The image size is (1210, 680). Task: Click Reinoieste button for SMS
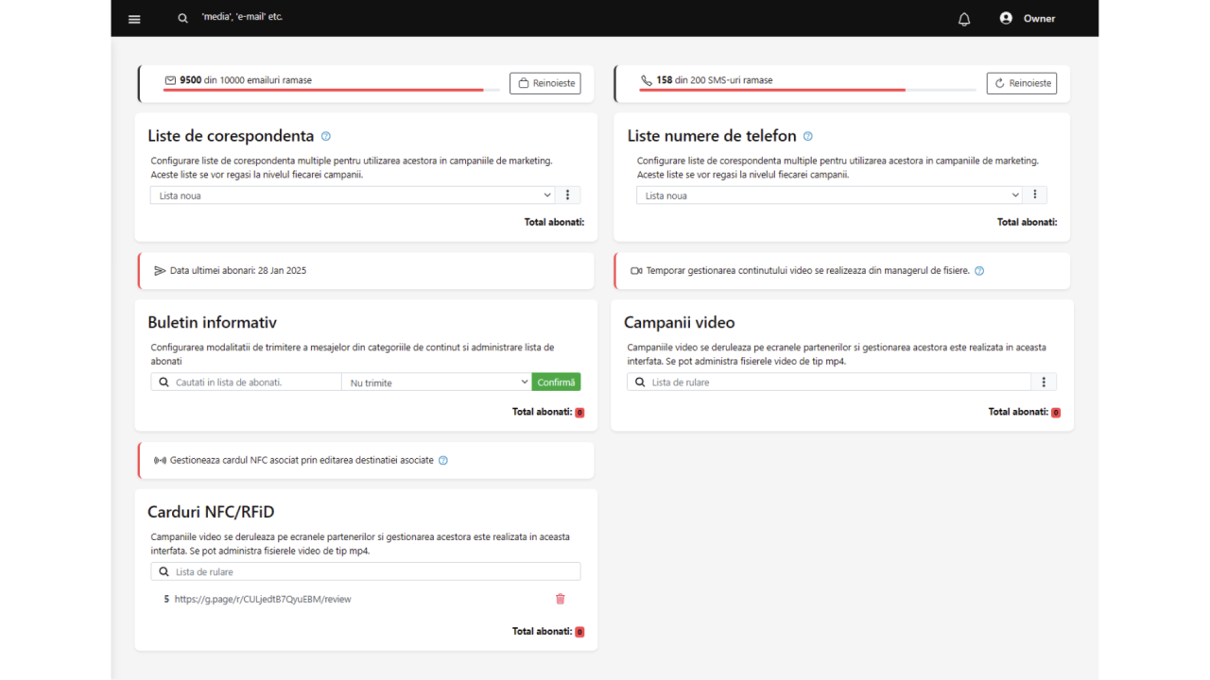tap(1022, 83)
